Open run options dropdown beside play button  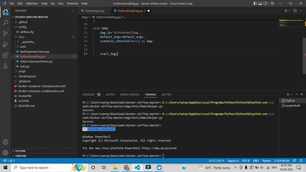[290, 11]
